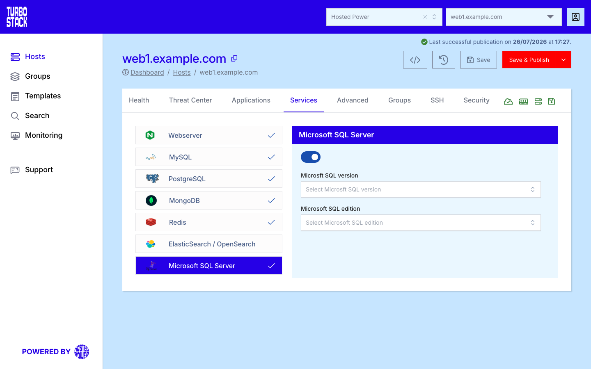Select the Services tab
The image size is (591, 369).
(304, 100)
